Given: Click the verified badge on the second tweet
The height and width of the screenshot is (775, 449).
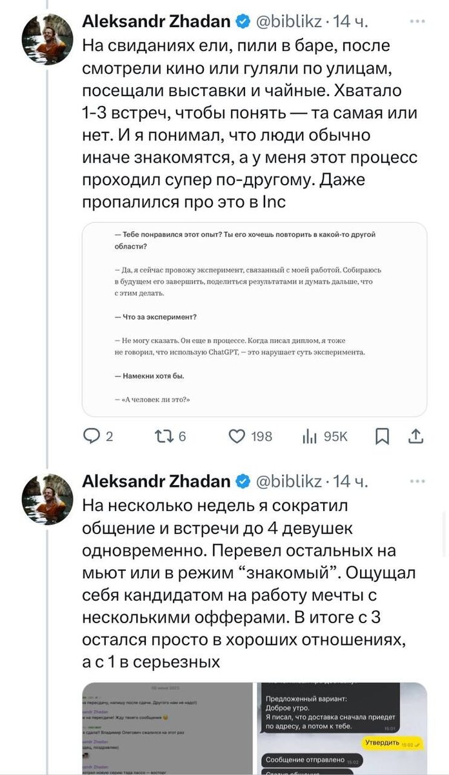Looking at the screenshot, I should click(243, 480).
